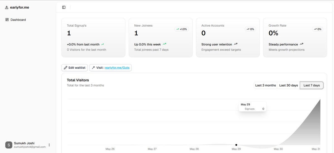Click the Growth Rate 0% value
Image resolution: width=334 pixels, height=153 pixels.
tap(273, 33)
